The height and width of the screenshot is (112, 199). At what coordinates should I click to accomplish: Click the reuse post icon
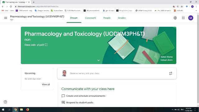point(171,73)
